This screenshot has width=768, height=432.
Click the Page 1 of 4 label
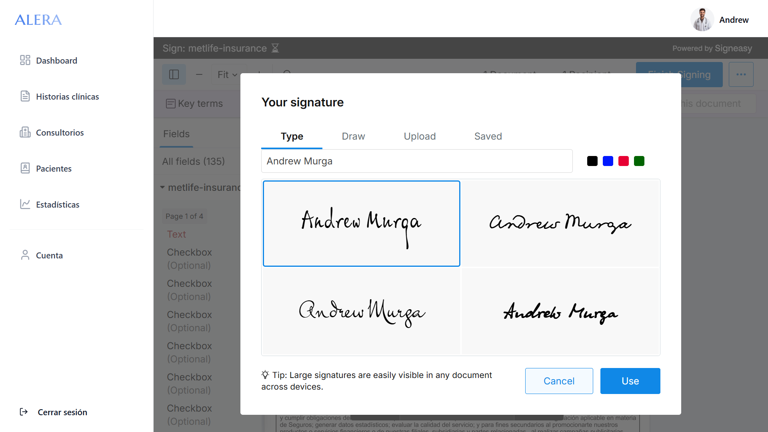click(x=184, y=216)
